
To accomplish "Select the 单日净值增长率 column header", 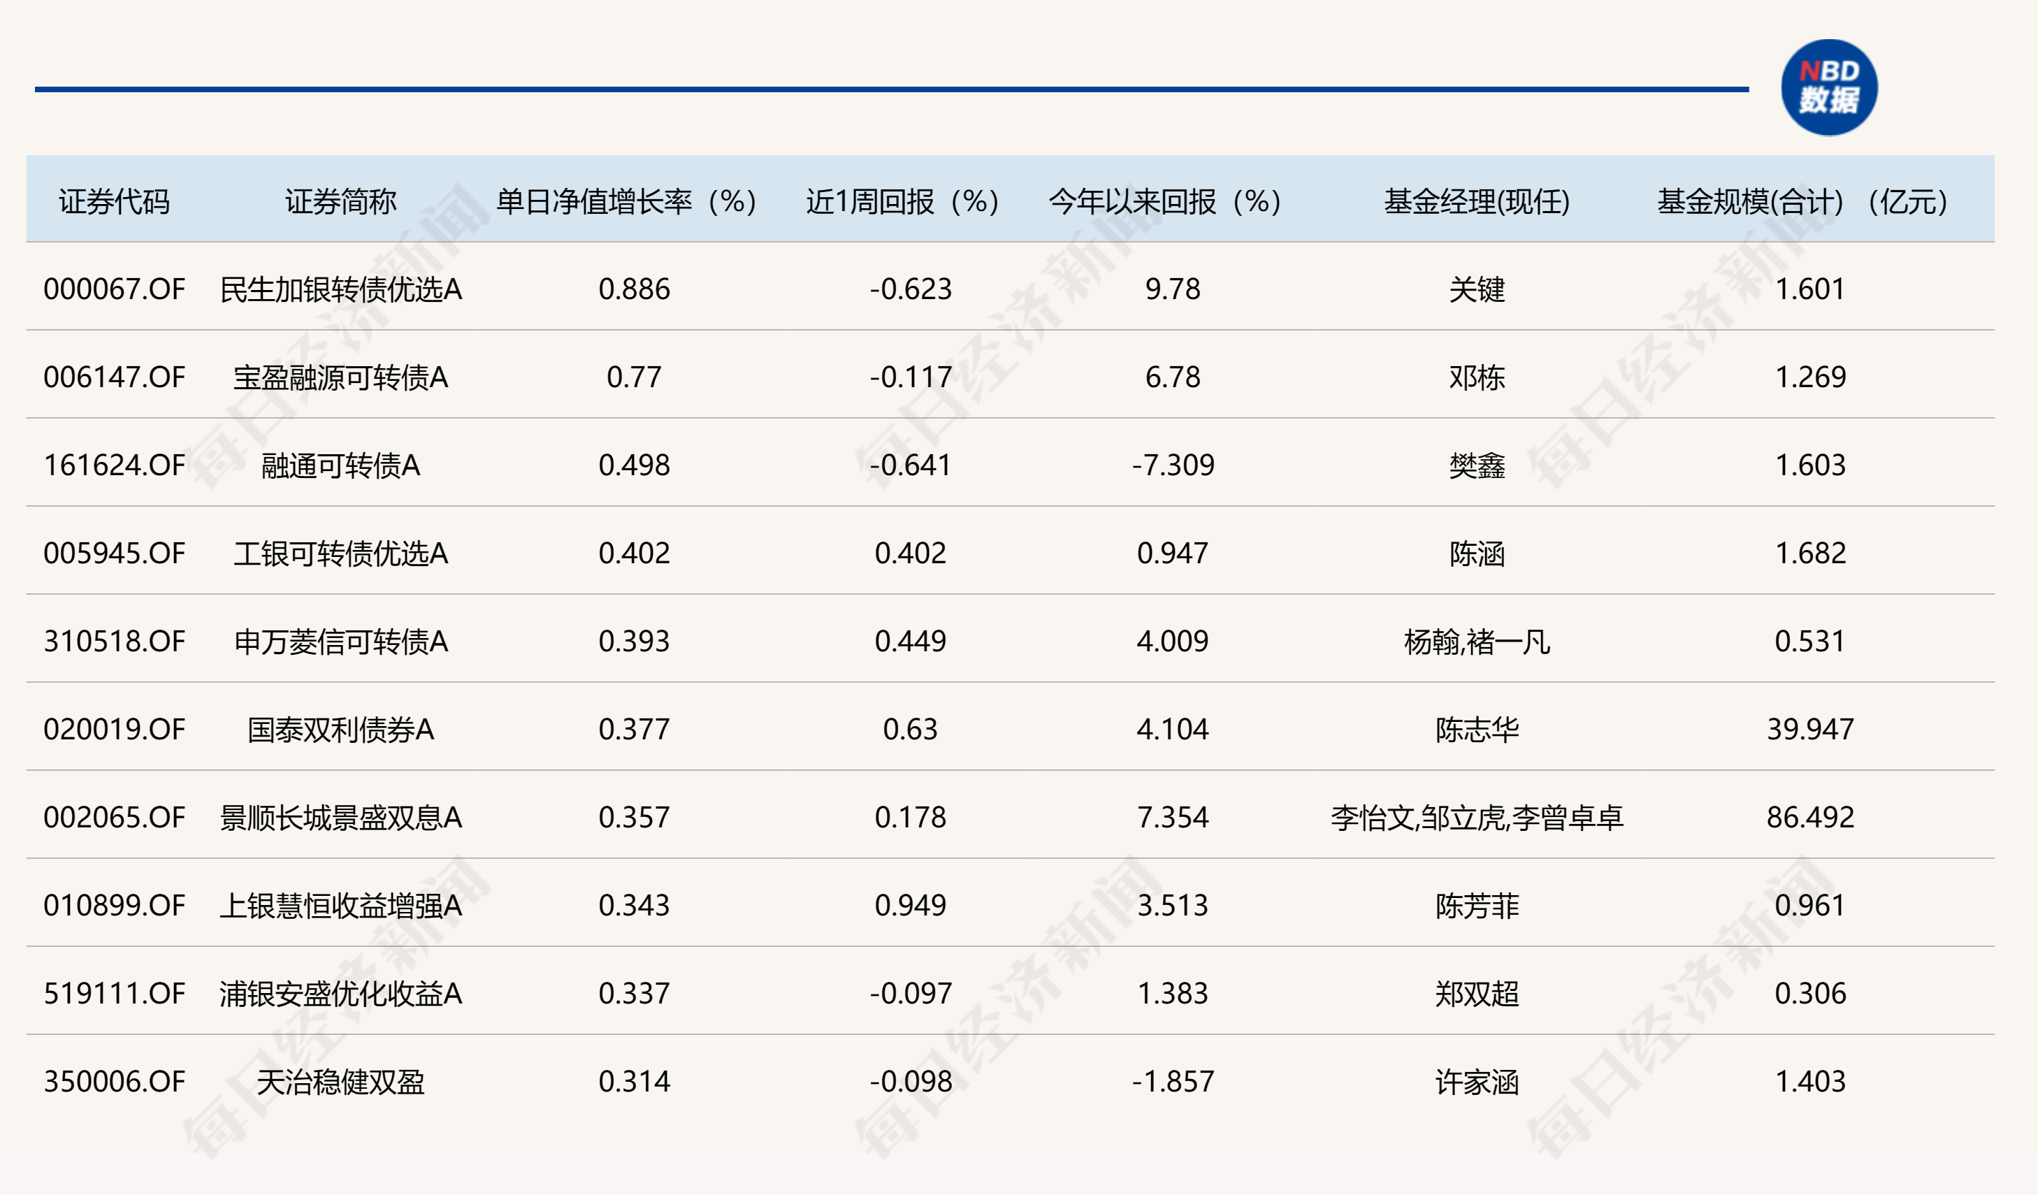I will tap(626, 201).
